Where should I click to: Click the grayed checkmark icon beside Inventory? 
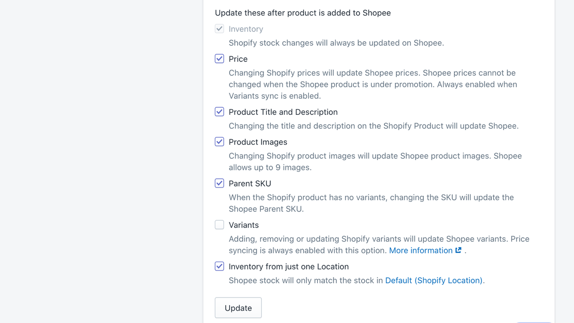tap(219, 28)
